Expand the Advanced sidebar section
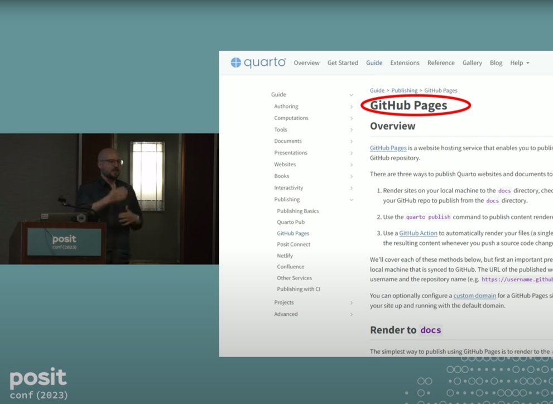The height and width of the screenshot is (404, 553). point(352,314)
